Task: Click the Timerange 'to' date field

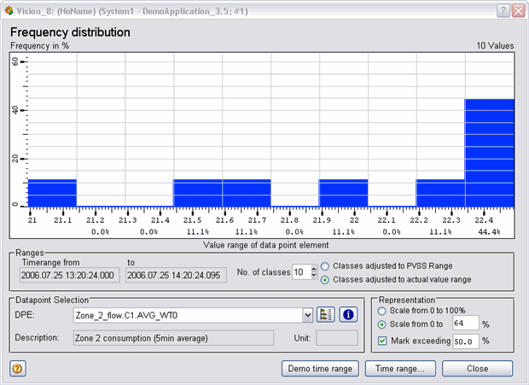Action: coord(176,275)
